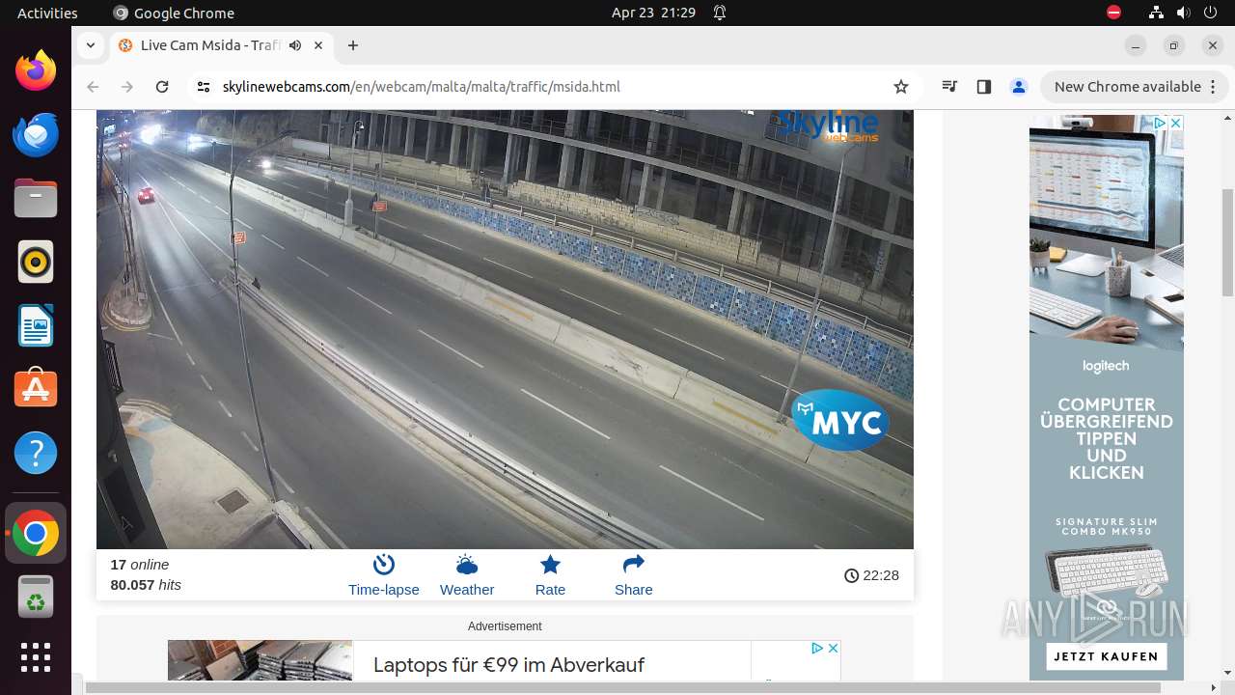1235x695 pixels.
Task: Click the Advertisement label
Action: (x=505, y=626)
